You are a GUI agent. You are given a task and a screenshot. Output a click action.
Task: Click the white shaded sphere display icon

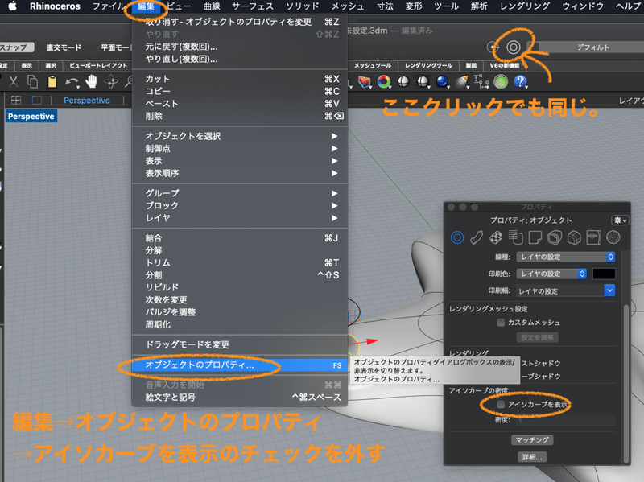[x=403, y=82]
